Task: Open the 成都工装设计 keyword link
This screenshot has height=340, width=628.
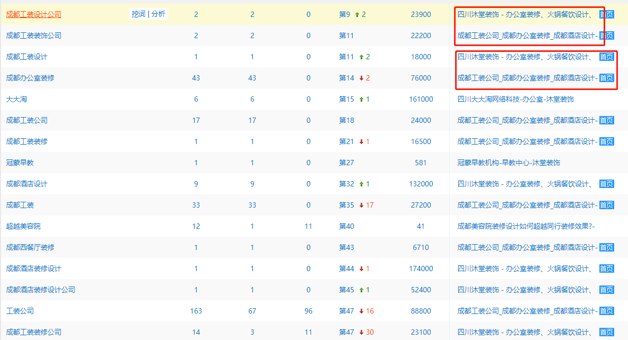Action: pyautogui.click(x=27, y=57)
